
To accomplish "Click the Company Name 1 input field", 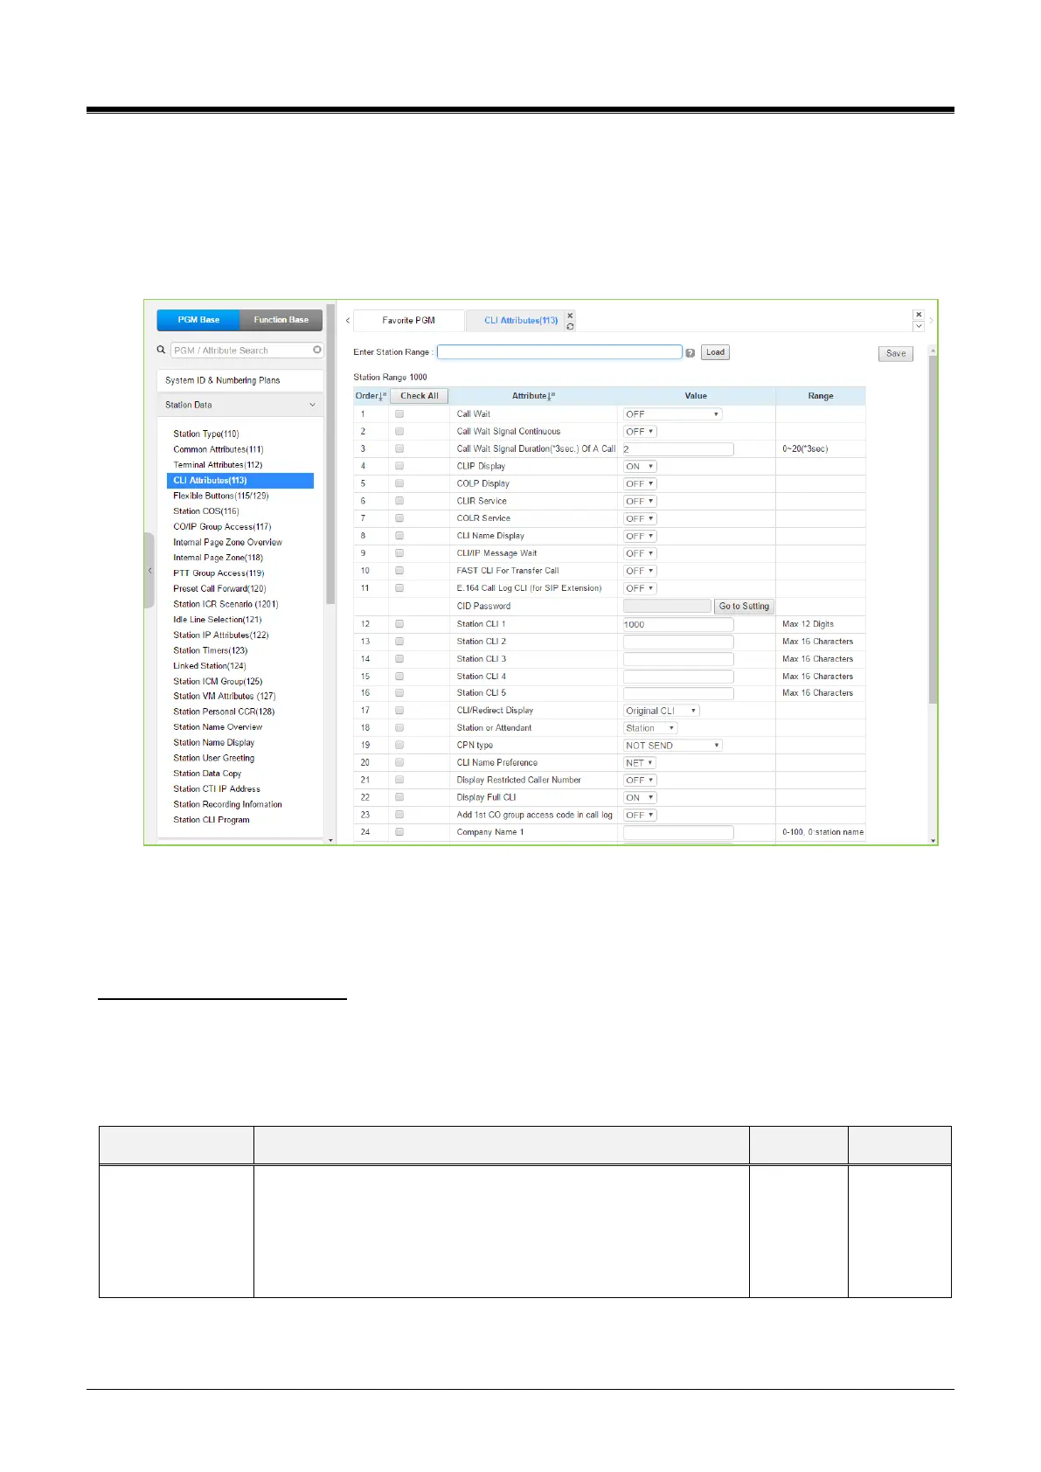I will (678, 832).
